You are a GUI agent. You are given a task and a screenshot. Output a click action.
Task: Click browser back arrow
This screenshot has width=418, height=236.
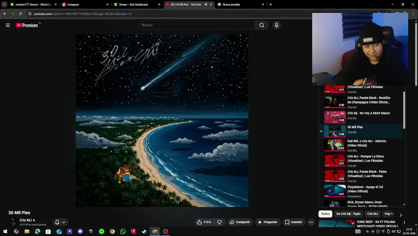point(5,14)
